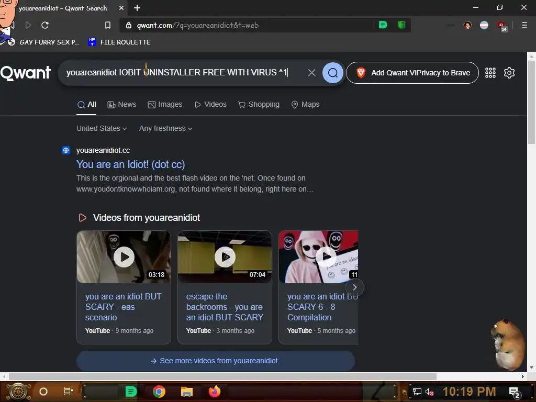Image resolution: width=536 pixels, height=402 pixels.
Task: Click the round avatar extension icon
Action: pos(467,25)
